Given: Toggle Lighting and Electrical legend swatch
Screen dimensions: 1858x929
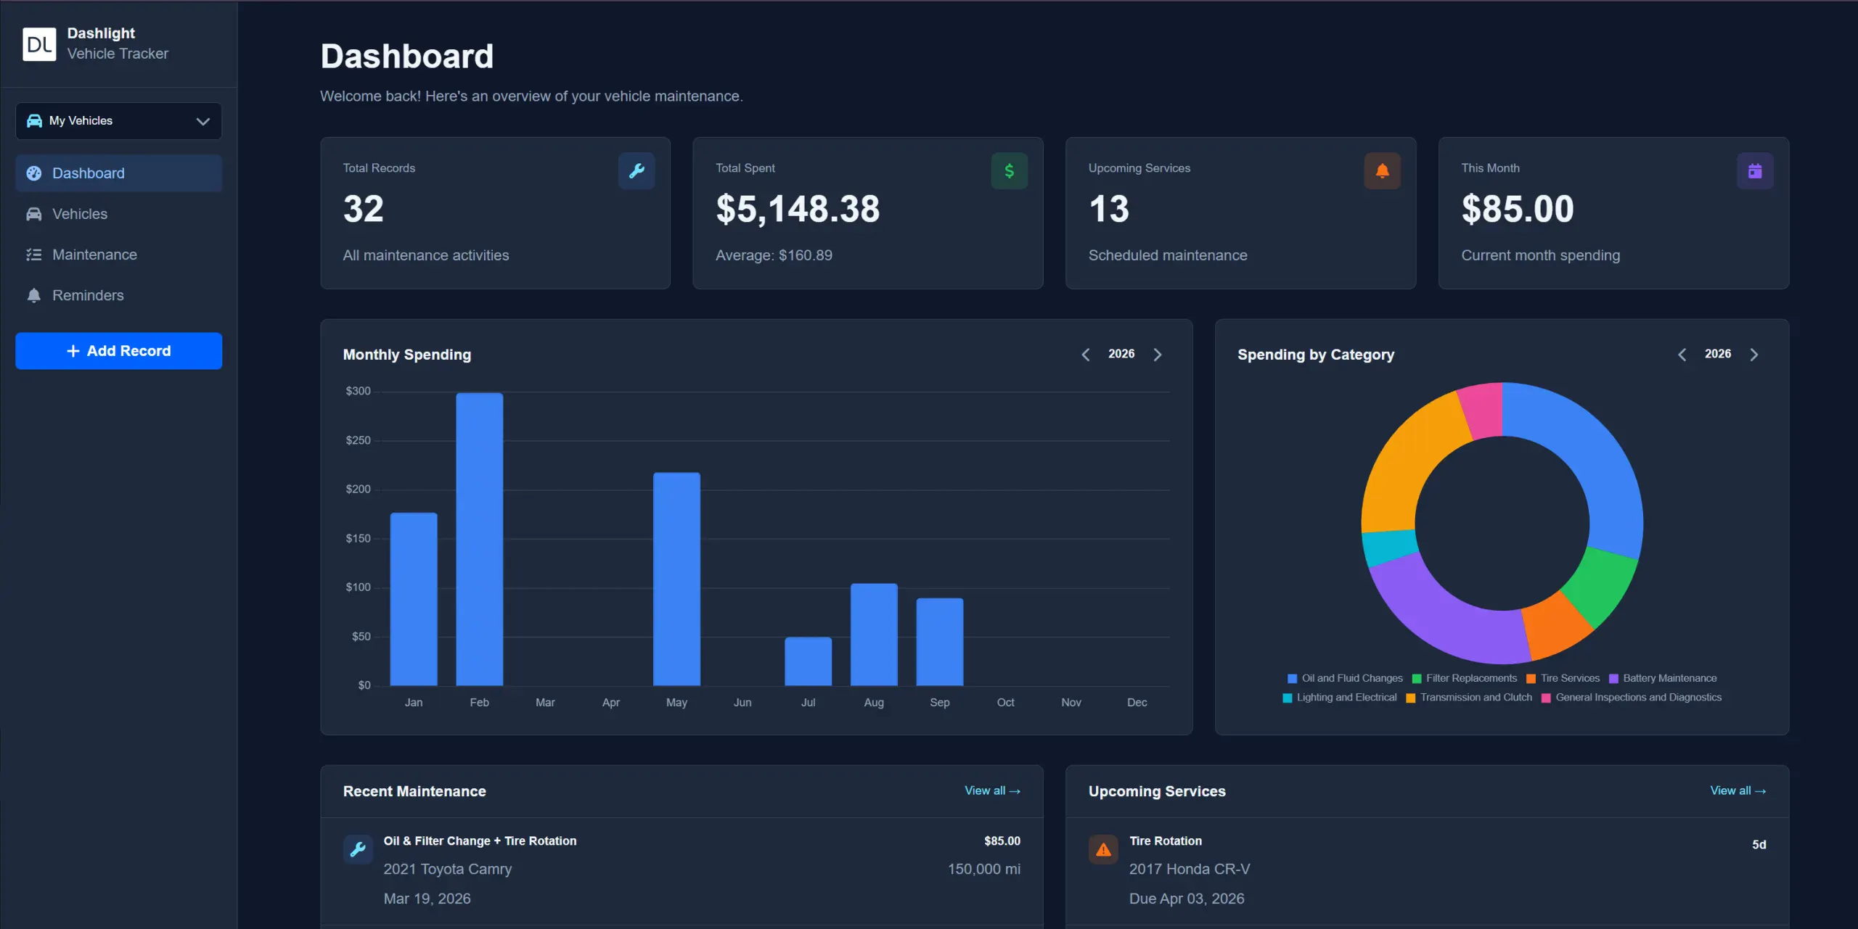Looking at the screenshot, I should pyautogui.click(x=1287, y=698).
